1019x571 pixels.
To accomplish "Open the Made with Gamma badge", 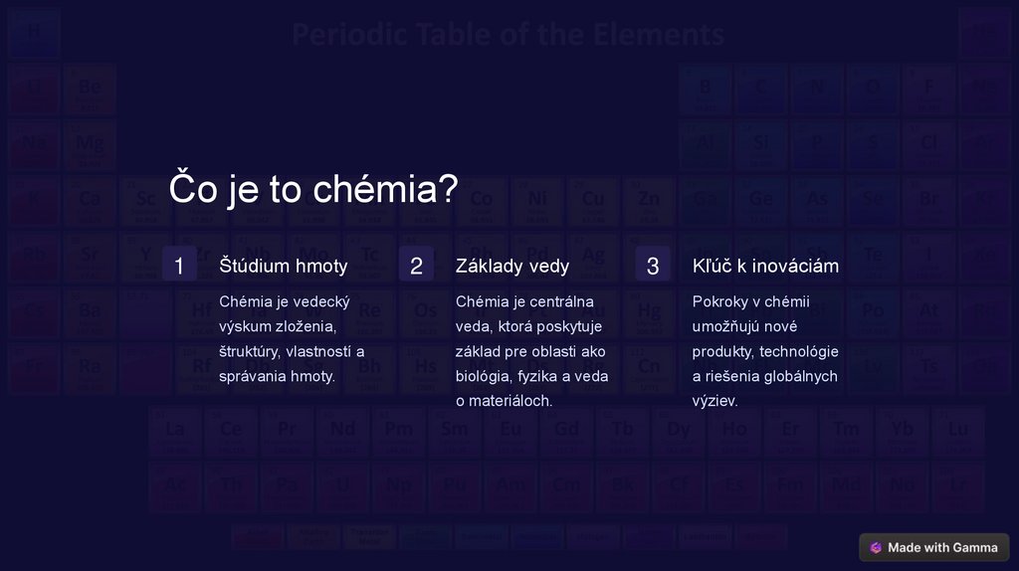I will [934, 547].
